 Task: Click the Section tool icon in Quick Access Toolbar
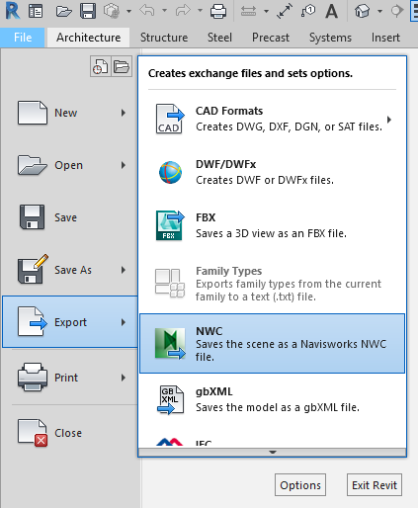coord(397,11)
